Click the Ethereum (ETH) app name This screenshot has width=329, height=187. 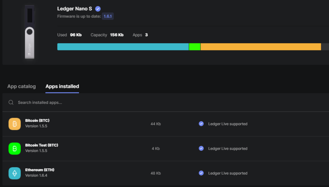(37, 170)
